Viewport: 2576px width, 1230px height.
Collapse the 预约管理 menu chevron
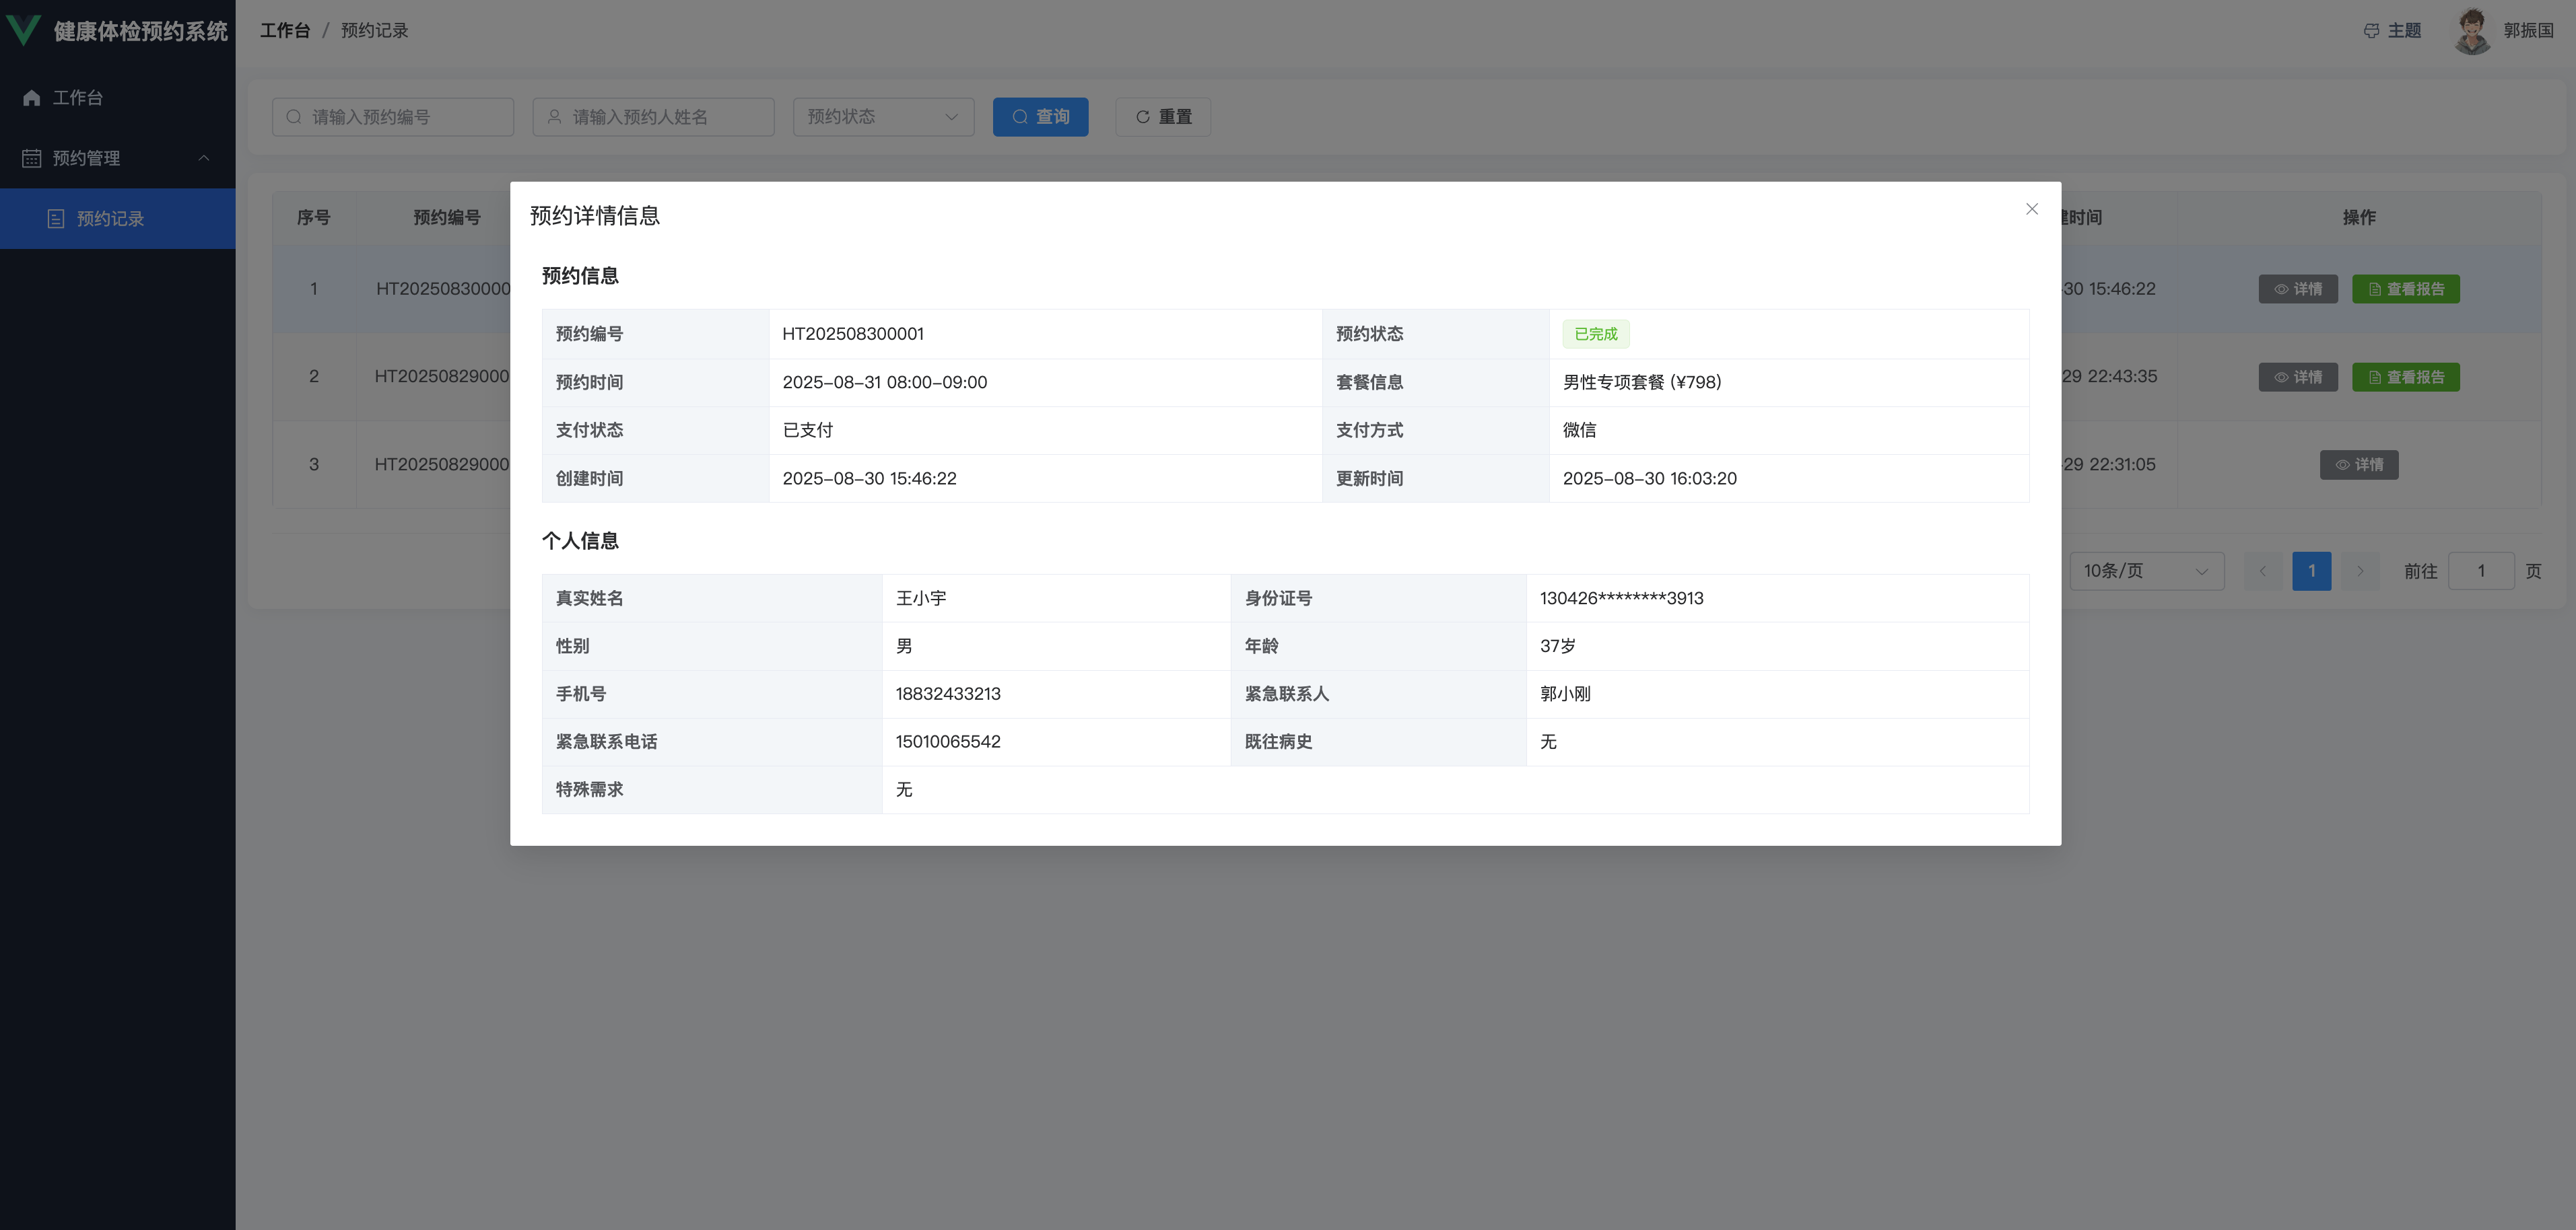point(204,158)
